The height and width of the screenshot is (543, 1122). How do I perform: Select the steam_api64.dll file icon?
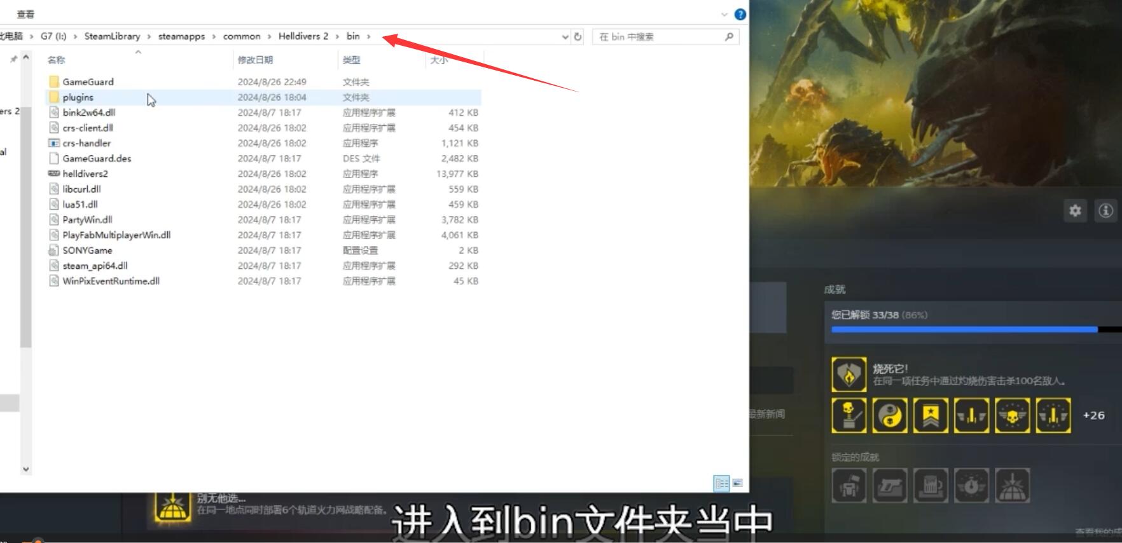coord(54,266)
